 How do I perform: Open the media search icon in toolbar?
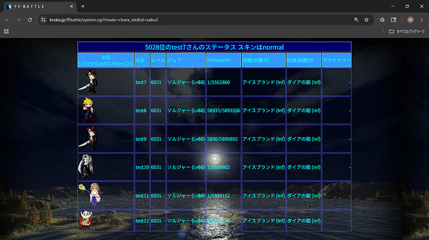coord(394,20)
